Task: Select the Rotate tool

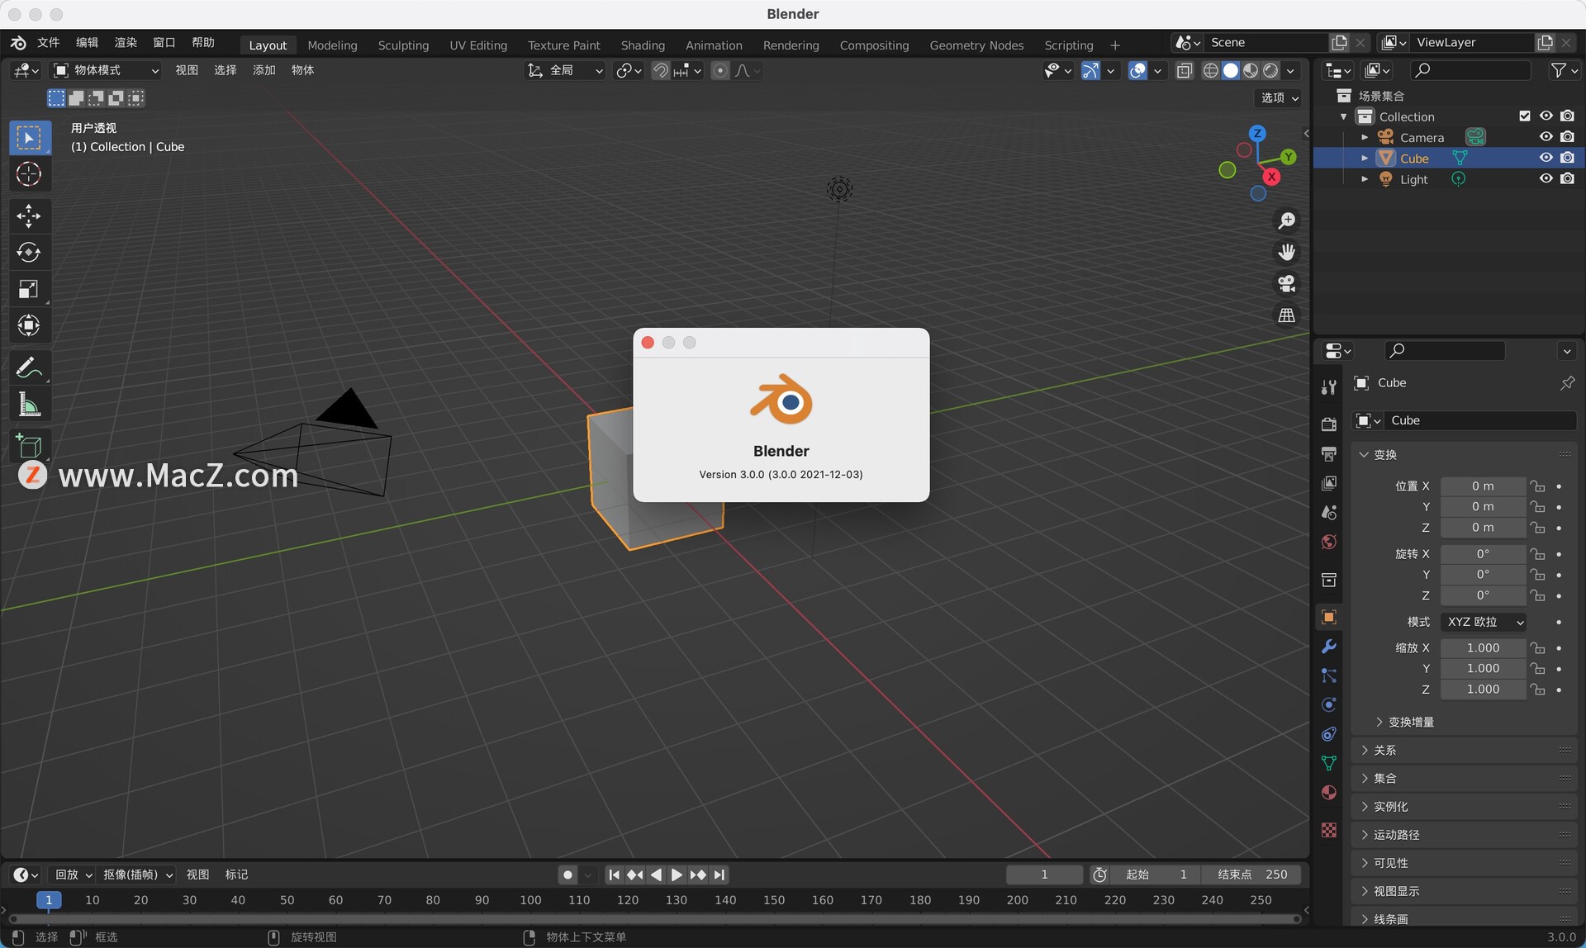Action: (29, 253)
